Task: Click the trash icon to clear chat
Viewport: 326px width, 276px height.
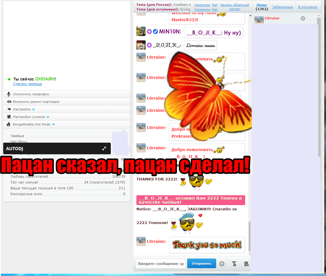Action: coord(246,264)
